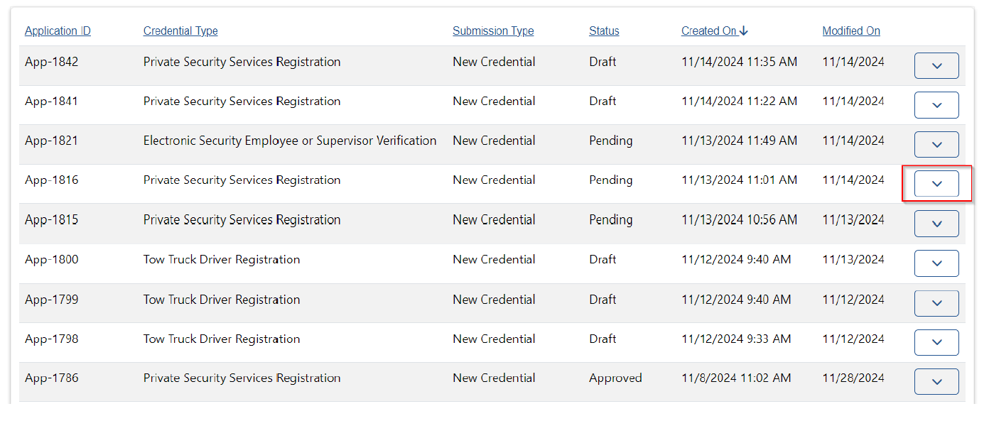Sort table by Status header

pos(604,31)
